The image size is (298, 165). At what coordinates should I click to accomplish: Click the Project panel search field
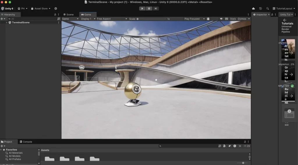188,146
